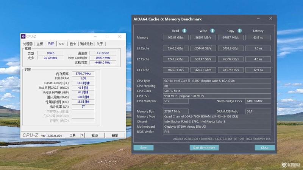Click the DDR5 memory type value in CPU-Z
This screenshot has width=303, height=170.
click(50, 53)
